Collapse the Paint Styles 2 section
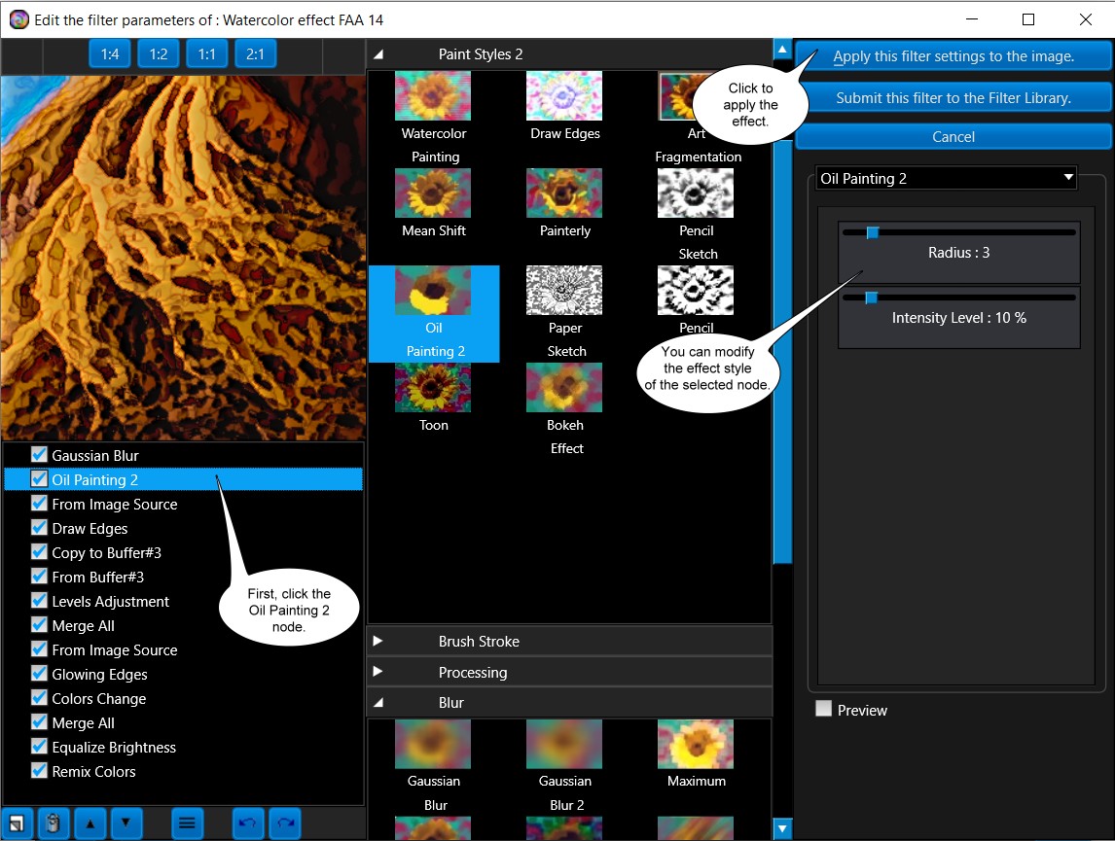 (x=378, y=54)
